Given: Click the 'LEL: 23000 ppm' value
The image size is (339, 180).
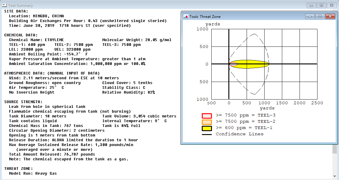Looking at the screenshot, I should pyautogui.click(x=26, y=49).
